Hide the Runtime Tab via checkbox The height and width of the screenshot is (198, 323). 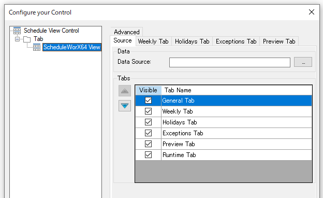point(148,154)
